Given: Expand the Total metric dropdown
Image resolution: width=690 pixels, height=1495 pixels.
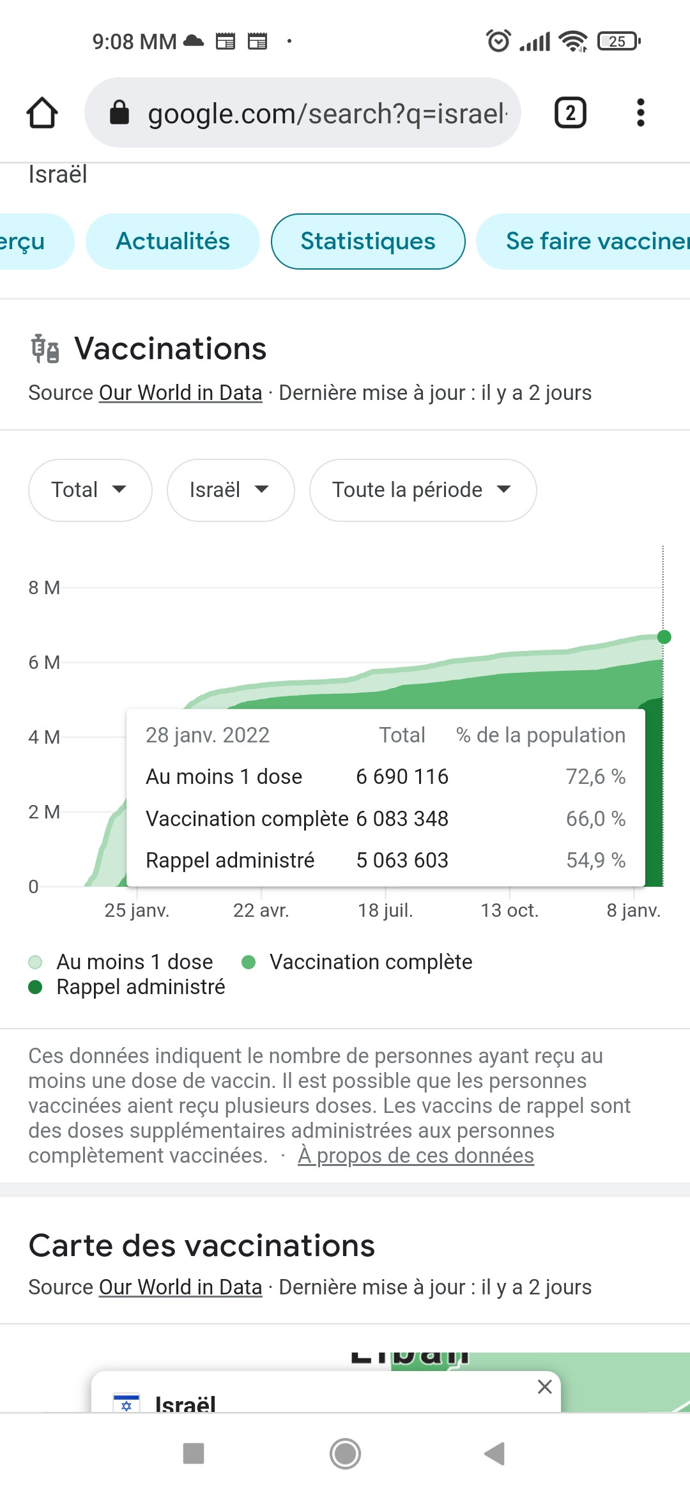Looking at the screenshot, I should point(90,490).
